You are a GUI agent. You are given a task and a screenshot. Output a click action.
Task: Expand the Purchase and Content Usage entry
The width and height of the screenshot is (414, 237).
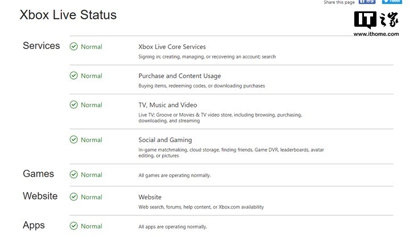(x=180, y=76)
